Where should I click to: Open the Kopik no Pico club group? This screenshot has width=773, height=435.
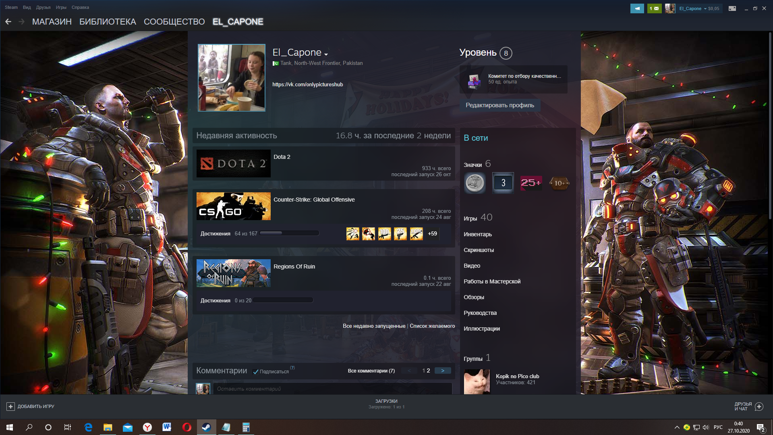pos(517,377)
